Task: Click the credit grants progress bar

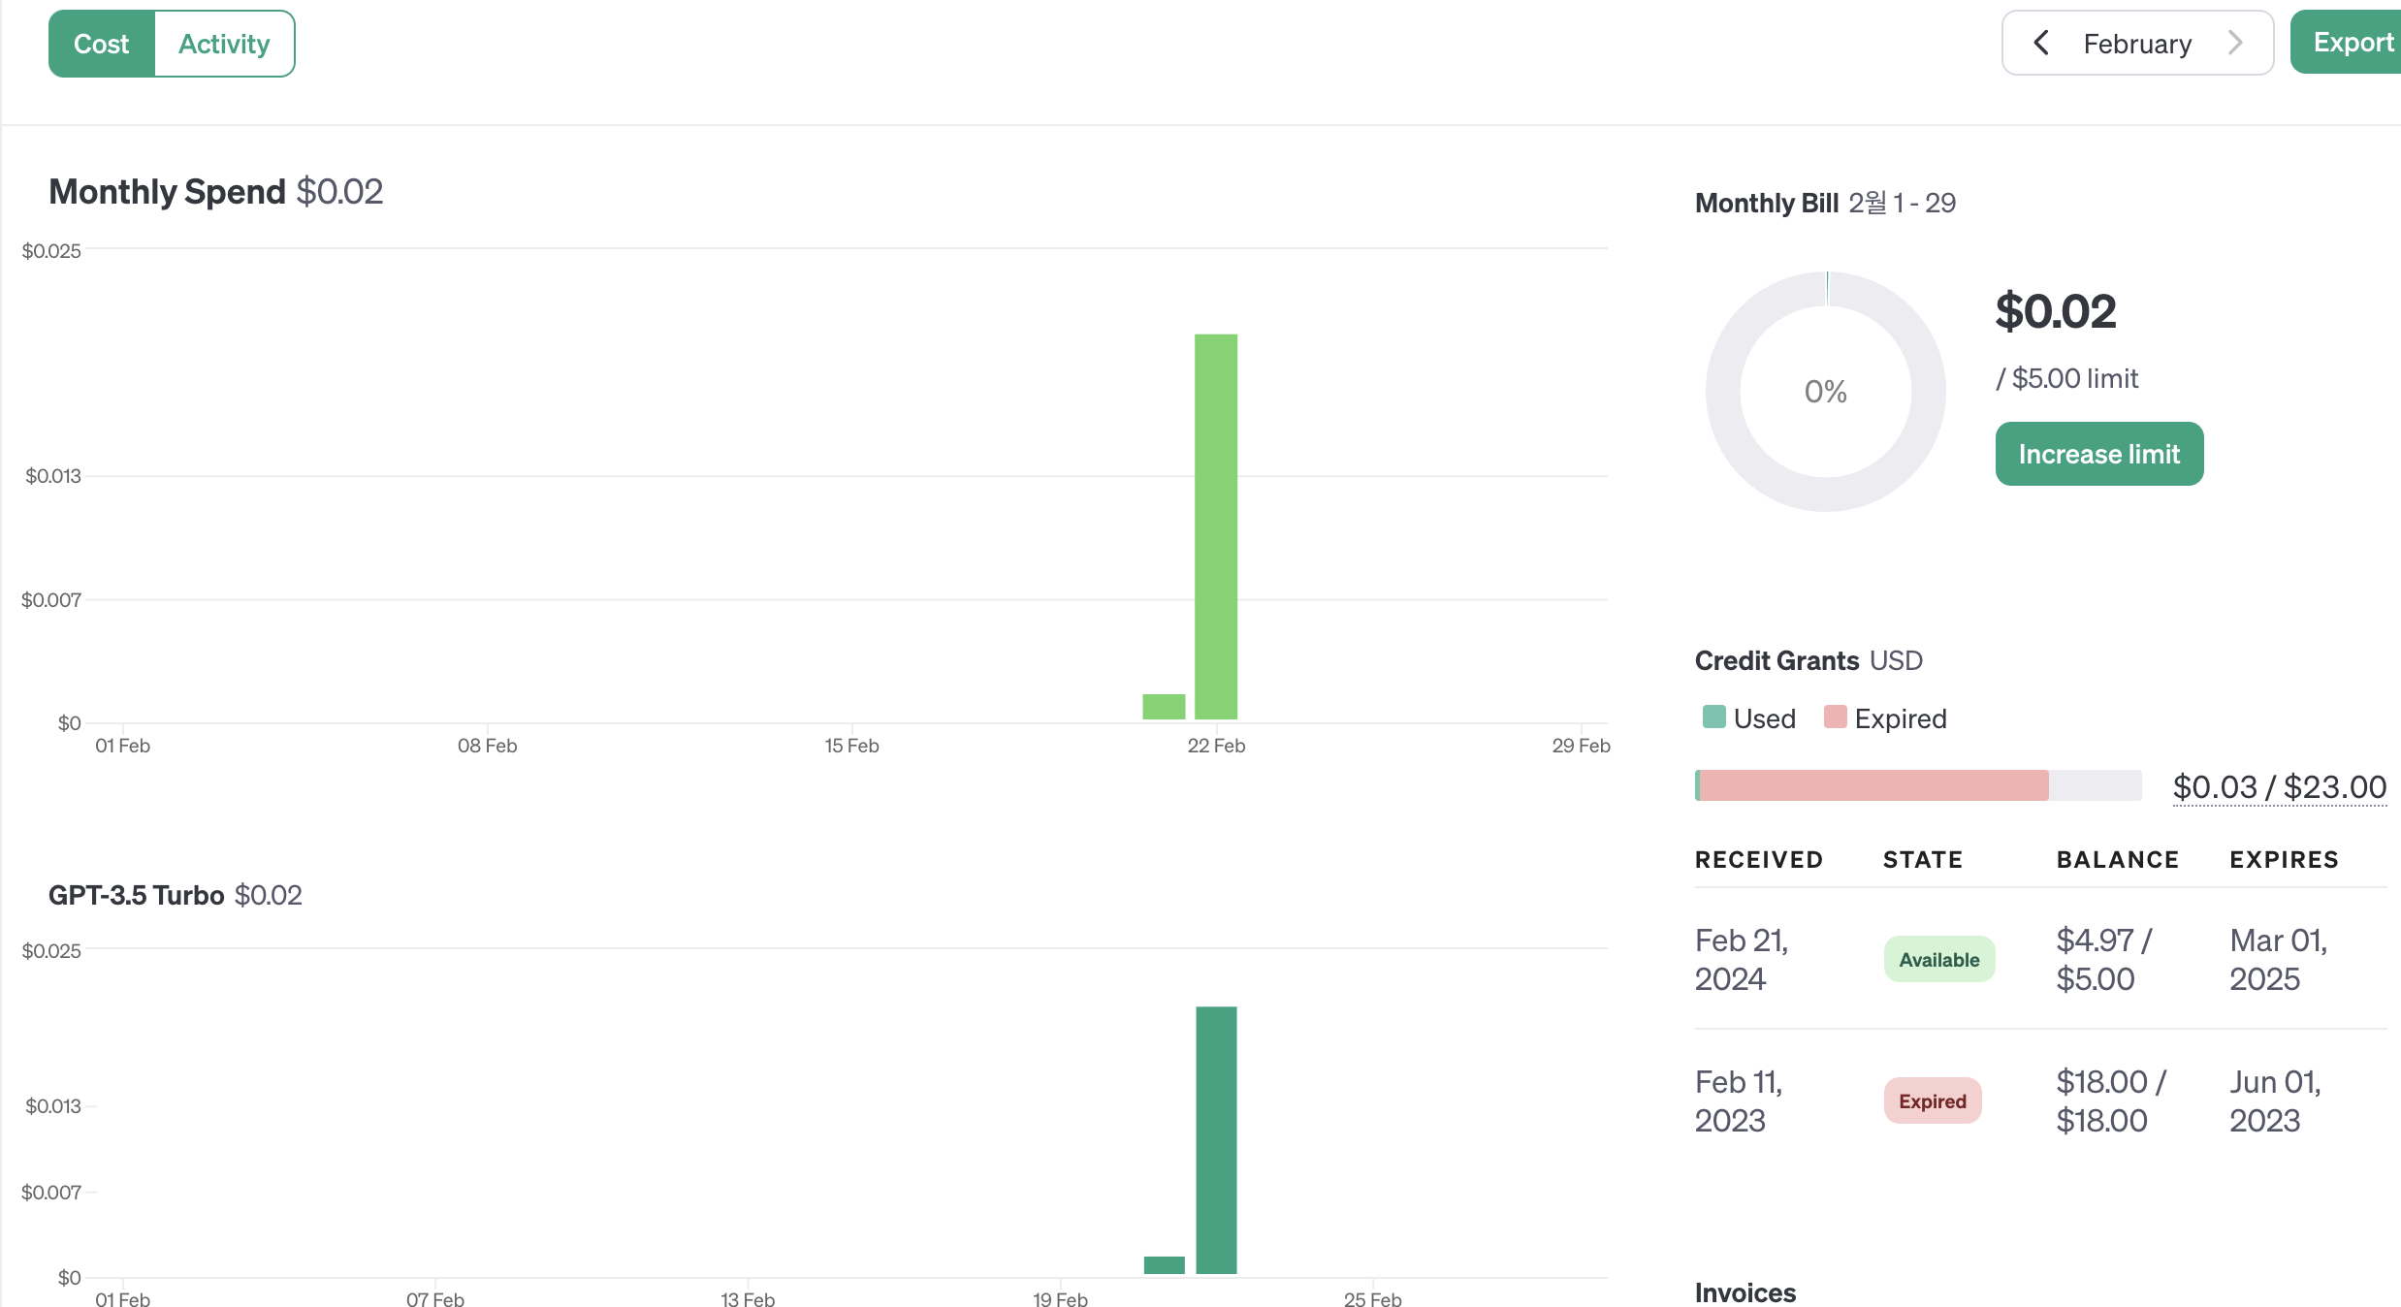Action: (x=1917, y=785)
